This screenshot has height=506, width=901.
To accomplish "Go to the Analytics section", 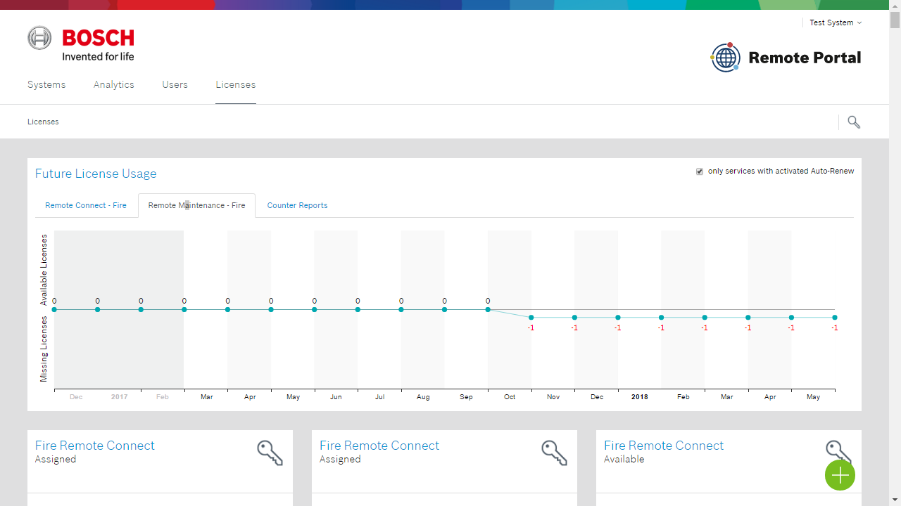I will coord(114,84).
